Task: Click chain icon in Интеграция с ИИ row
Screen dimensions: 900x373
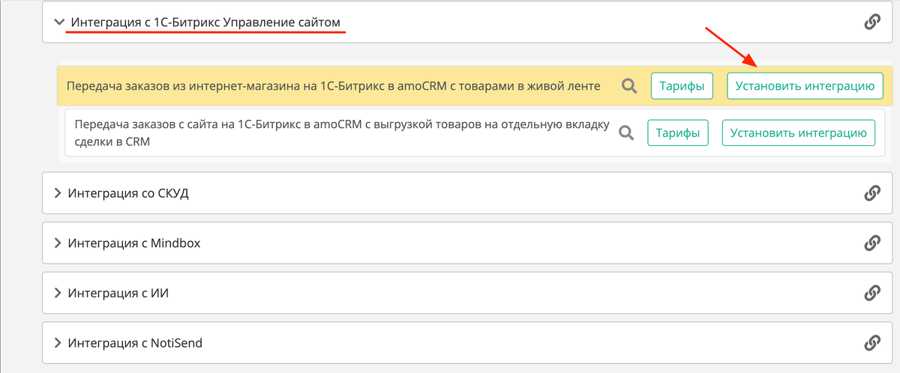Action: (871, 293)
